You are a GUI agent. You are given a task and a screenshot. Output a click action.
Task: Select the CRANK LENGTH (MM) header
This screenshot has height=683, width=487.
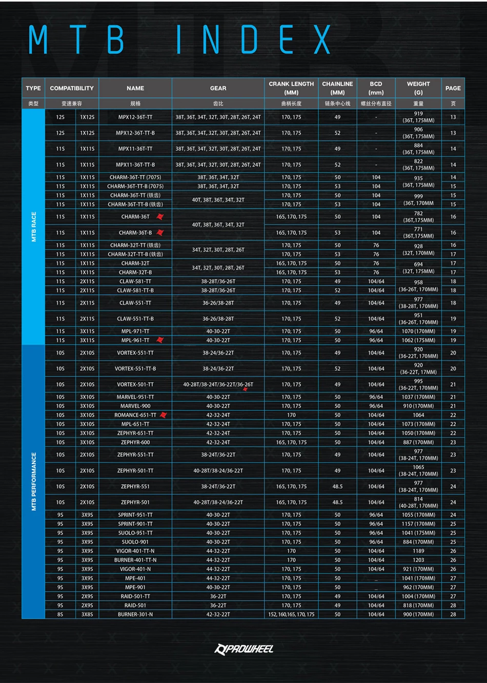[291, 88]
